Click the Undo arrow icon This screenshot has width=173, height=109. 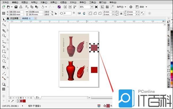coord(43,7)
